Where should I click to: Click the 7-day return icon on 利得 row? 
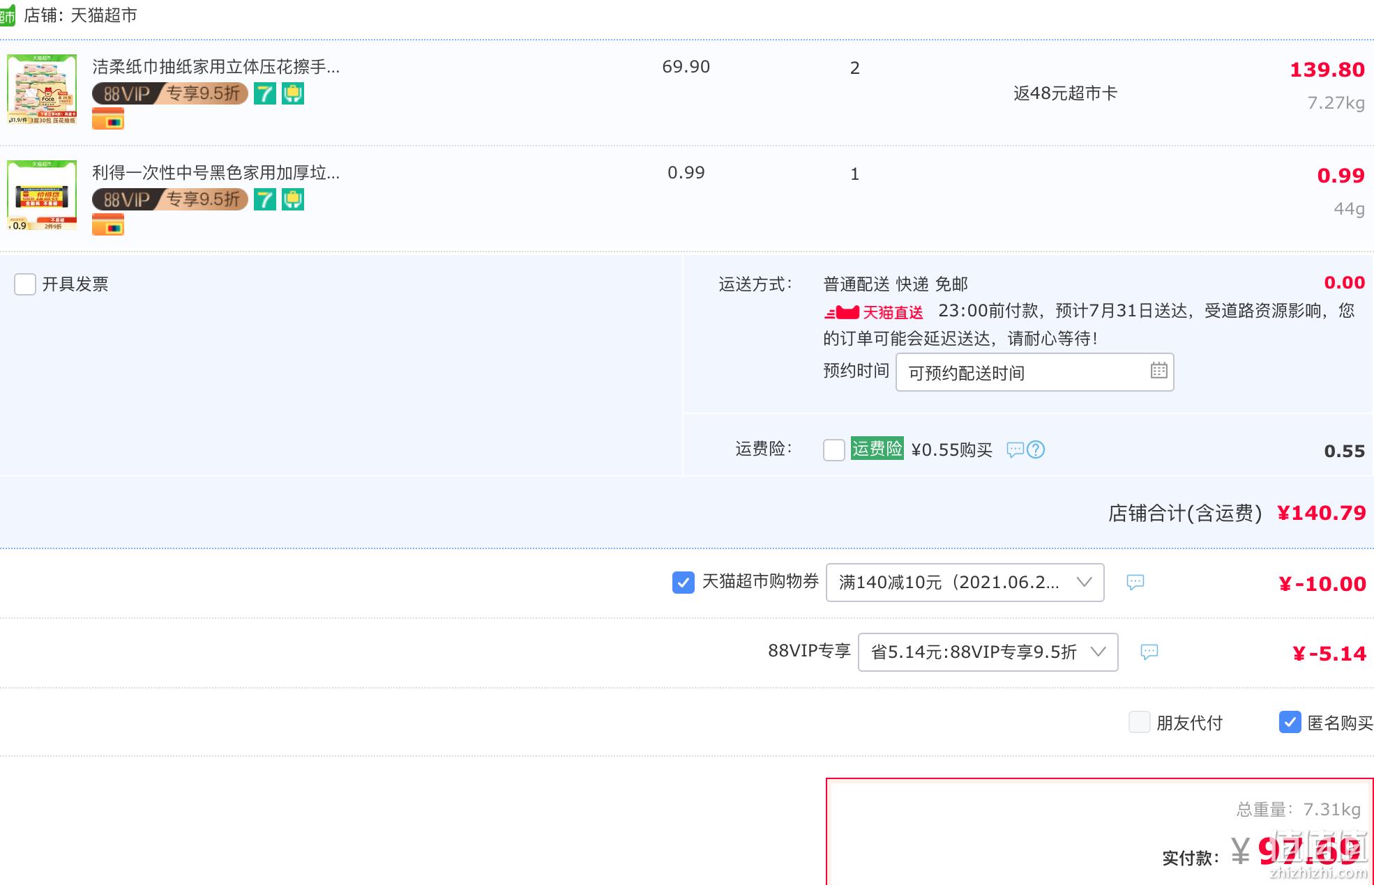(x=265, y=199)
